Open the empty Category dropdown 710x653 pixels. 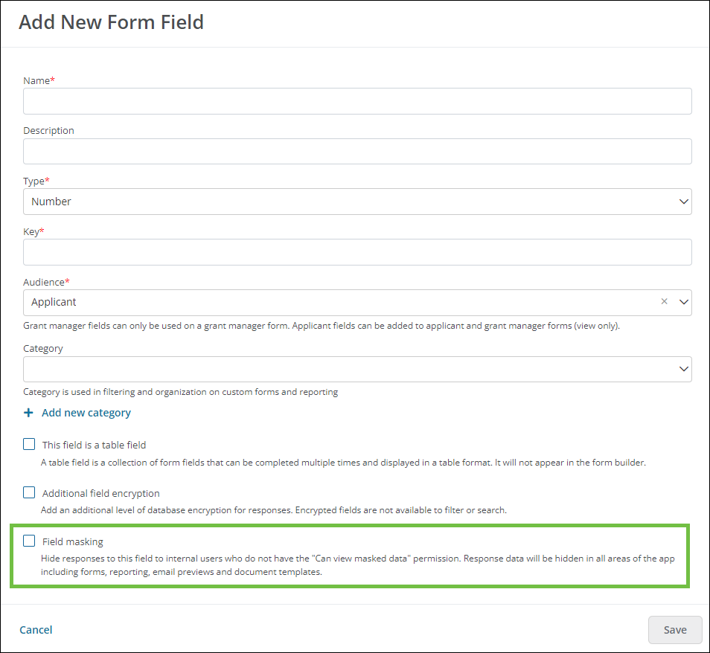tap(357, 369)
